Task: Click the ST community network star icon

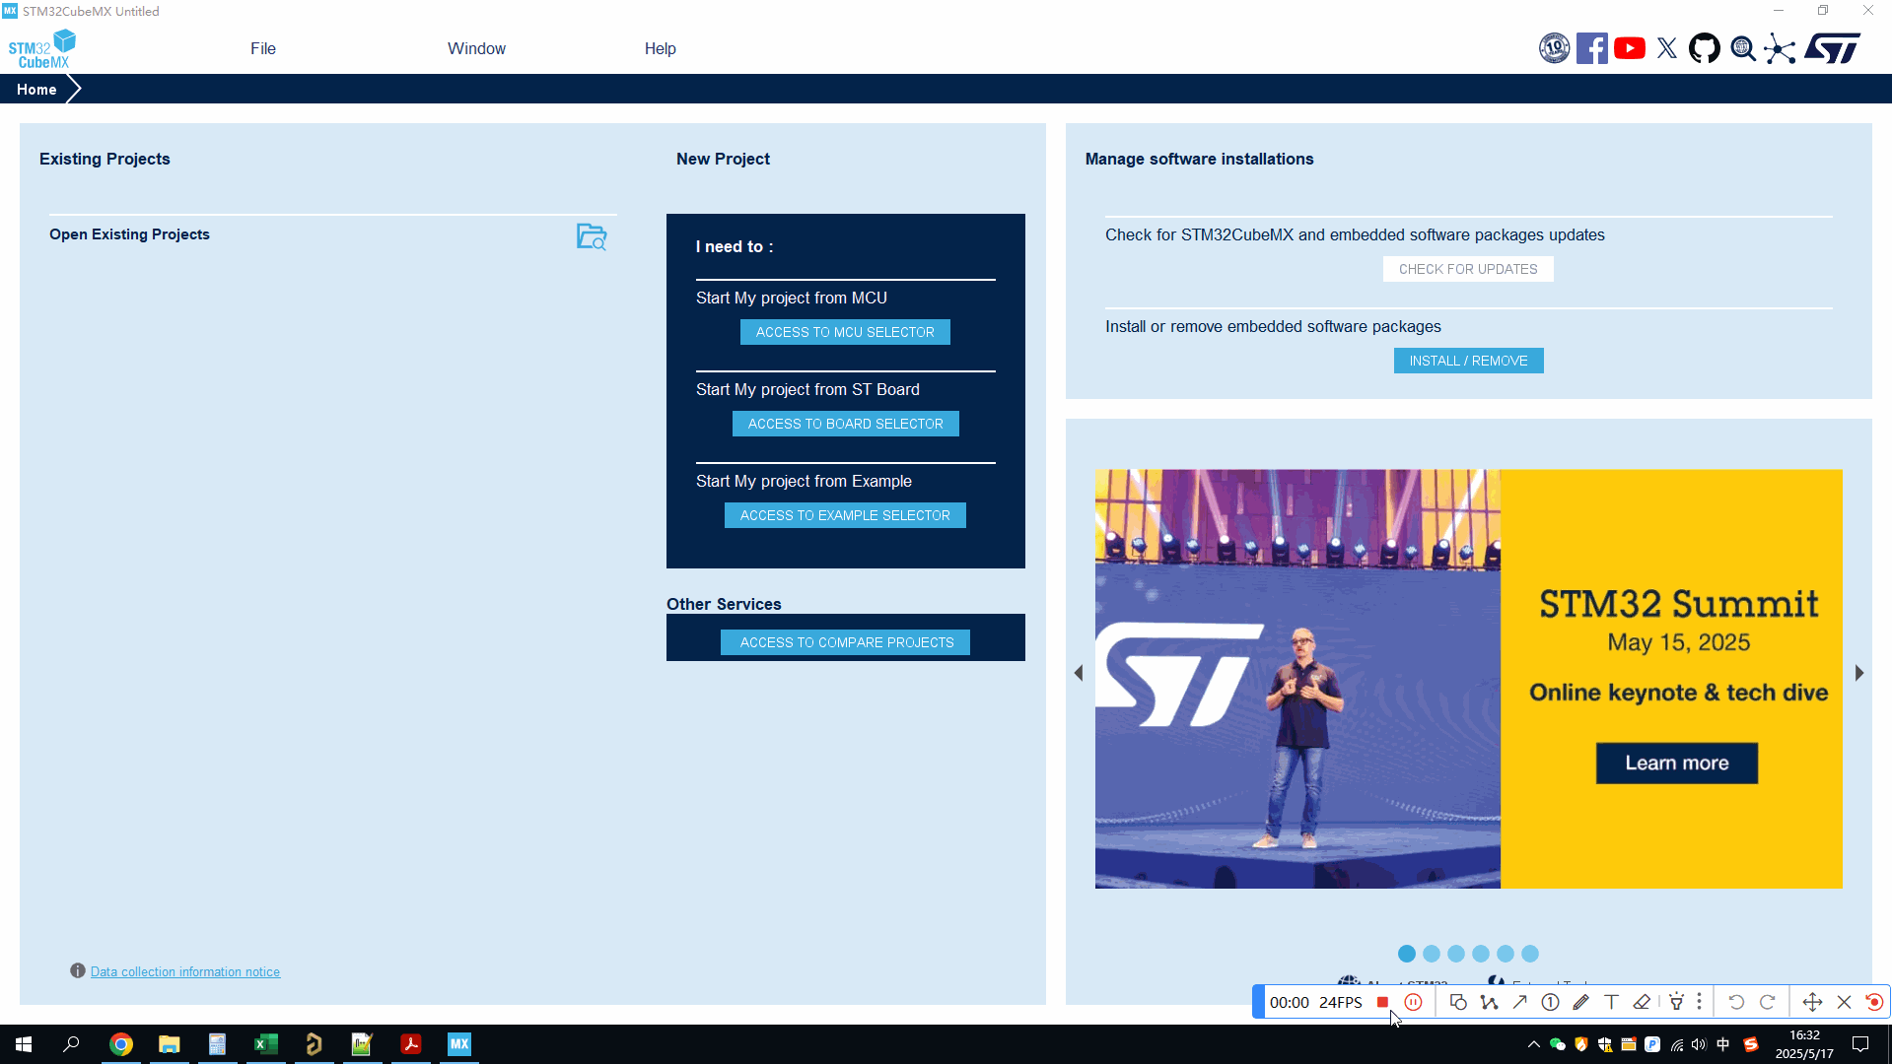Action: point(1780,48)
